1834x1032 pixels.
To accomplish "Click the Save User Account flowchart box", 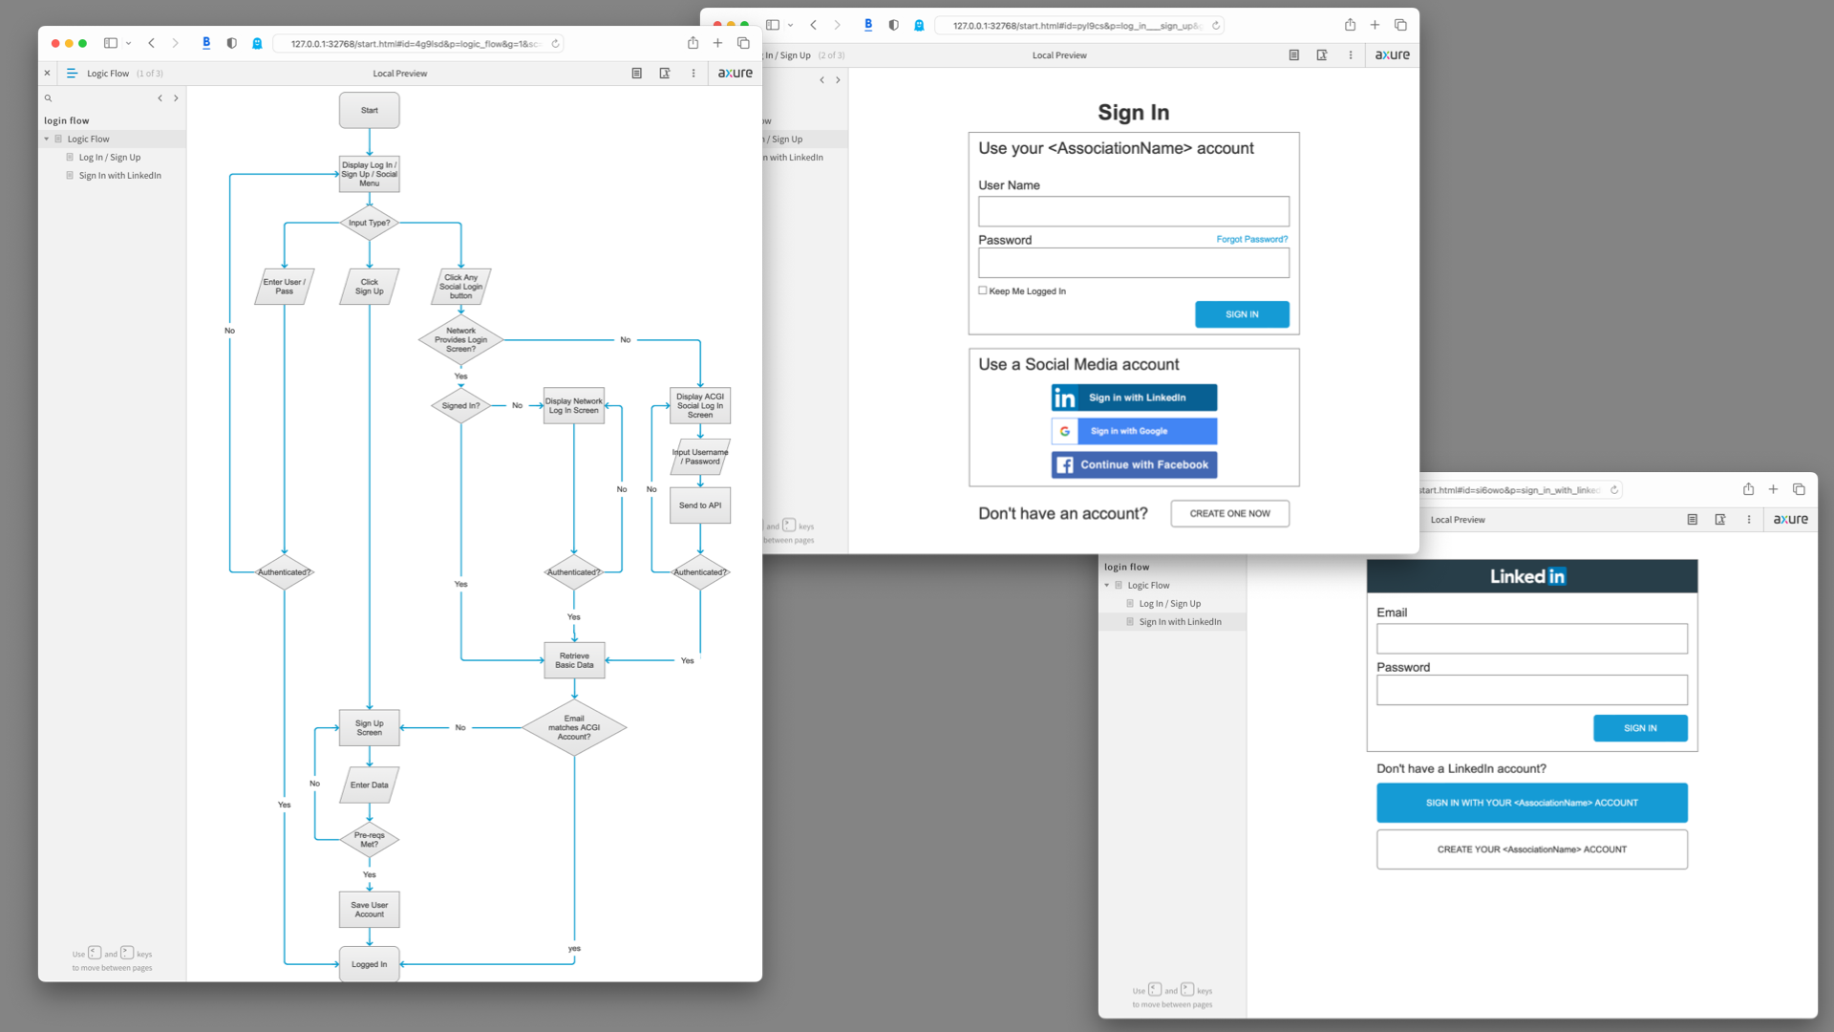I will click(370, 910).
